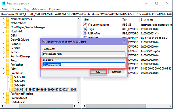The image size is (173, 109).
Task: Click the ProfileNotification folder icon
Action: tap(8, 94)
